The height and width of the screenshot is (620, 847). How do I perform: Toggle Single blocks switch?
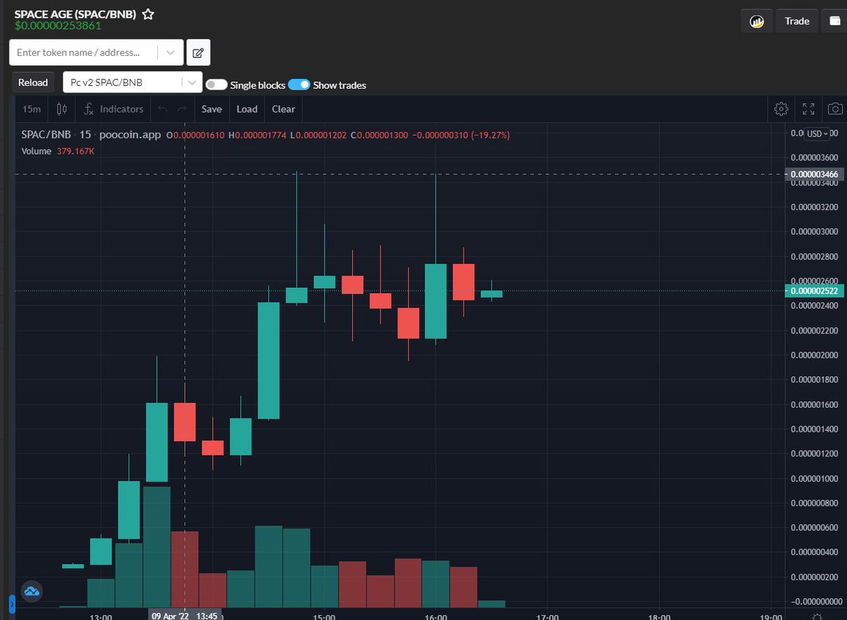pos(216,85)
